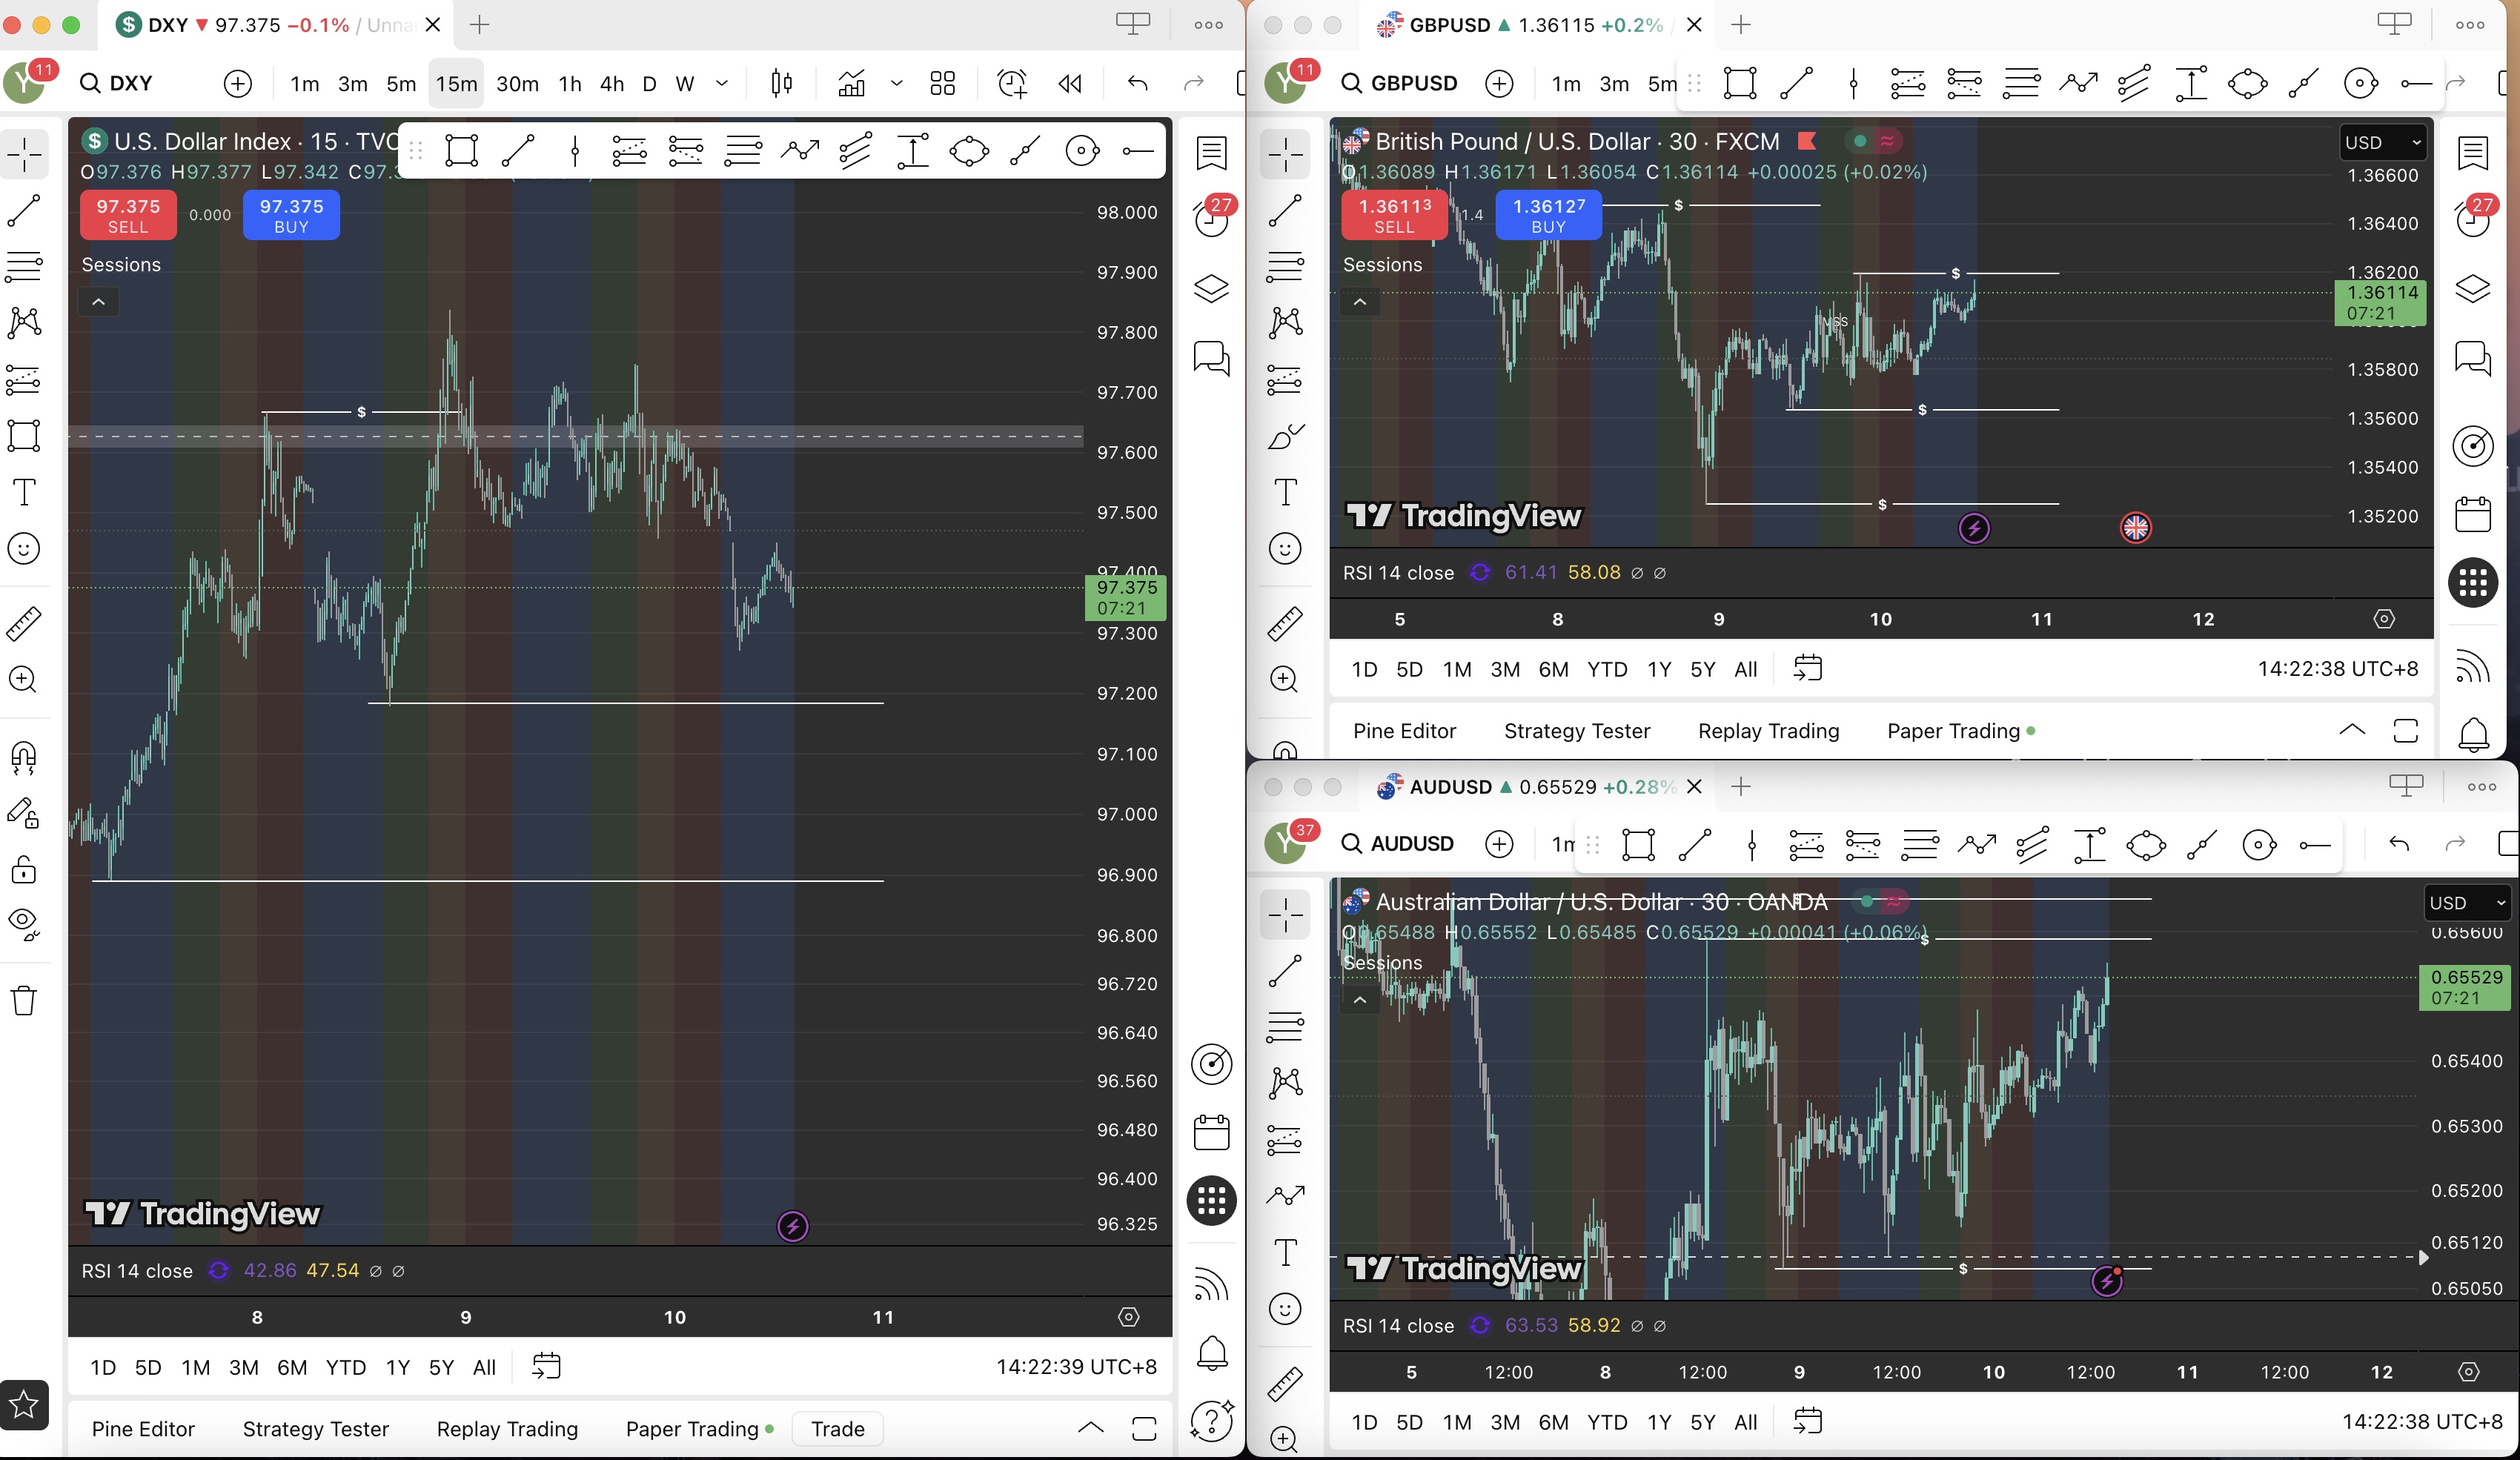The height and width of the screenshot is (1460, 2520).
Task: Toggle stay-in-drawing-mode pencil lock in DXY
Action: coord(24,813)
